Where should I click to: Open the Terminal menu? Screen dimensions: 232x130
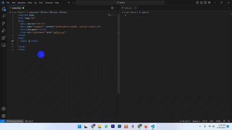[x=49, y=3]
